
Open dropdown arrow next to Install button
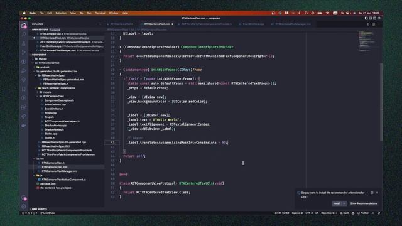344,203
